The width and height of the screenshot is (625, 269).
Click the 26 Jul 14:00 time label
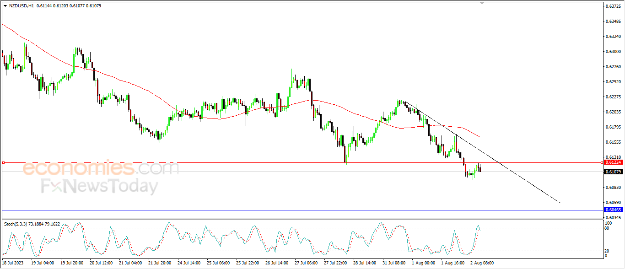276,263
